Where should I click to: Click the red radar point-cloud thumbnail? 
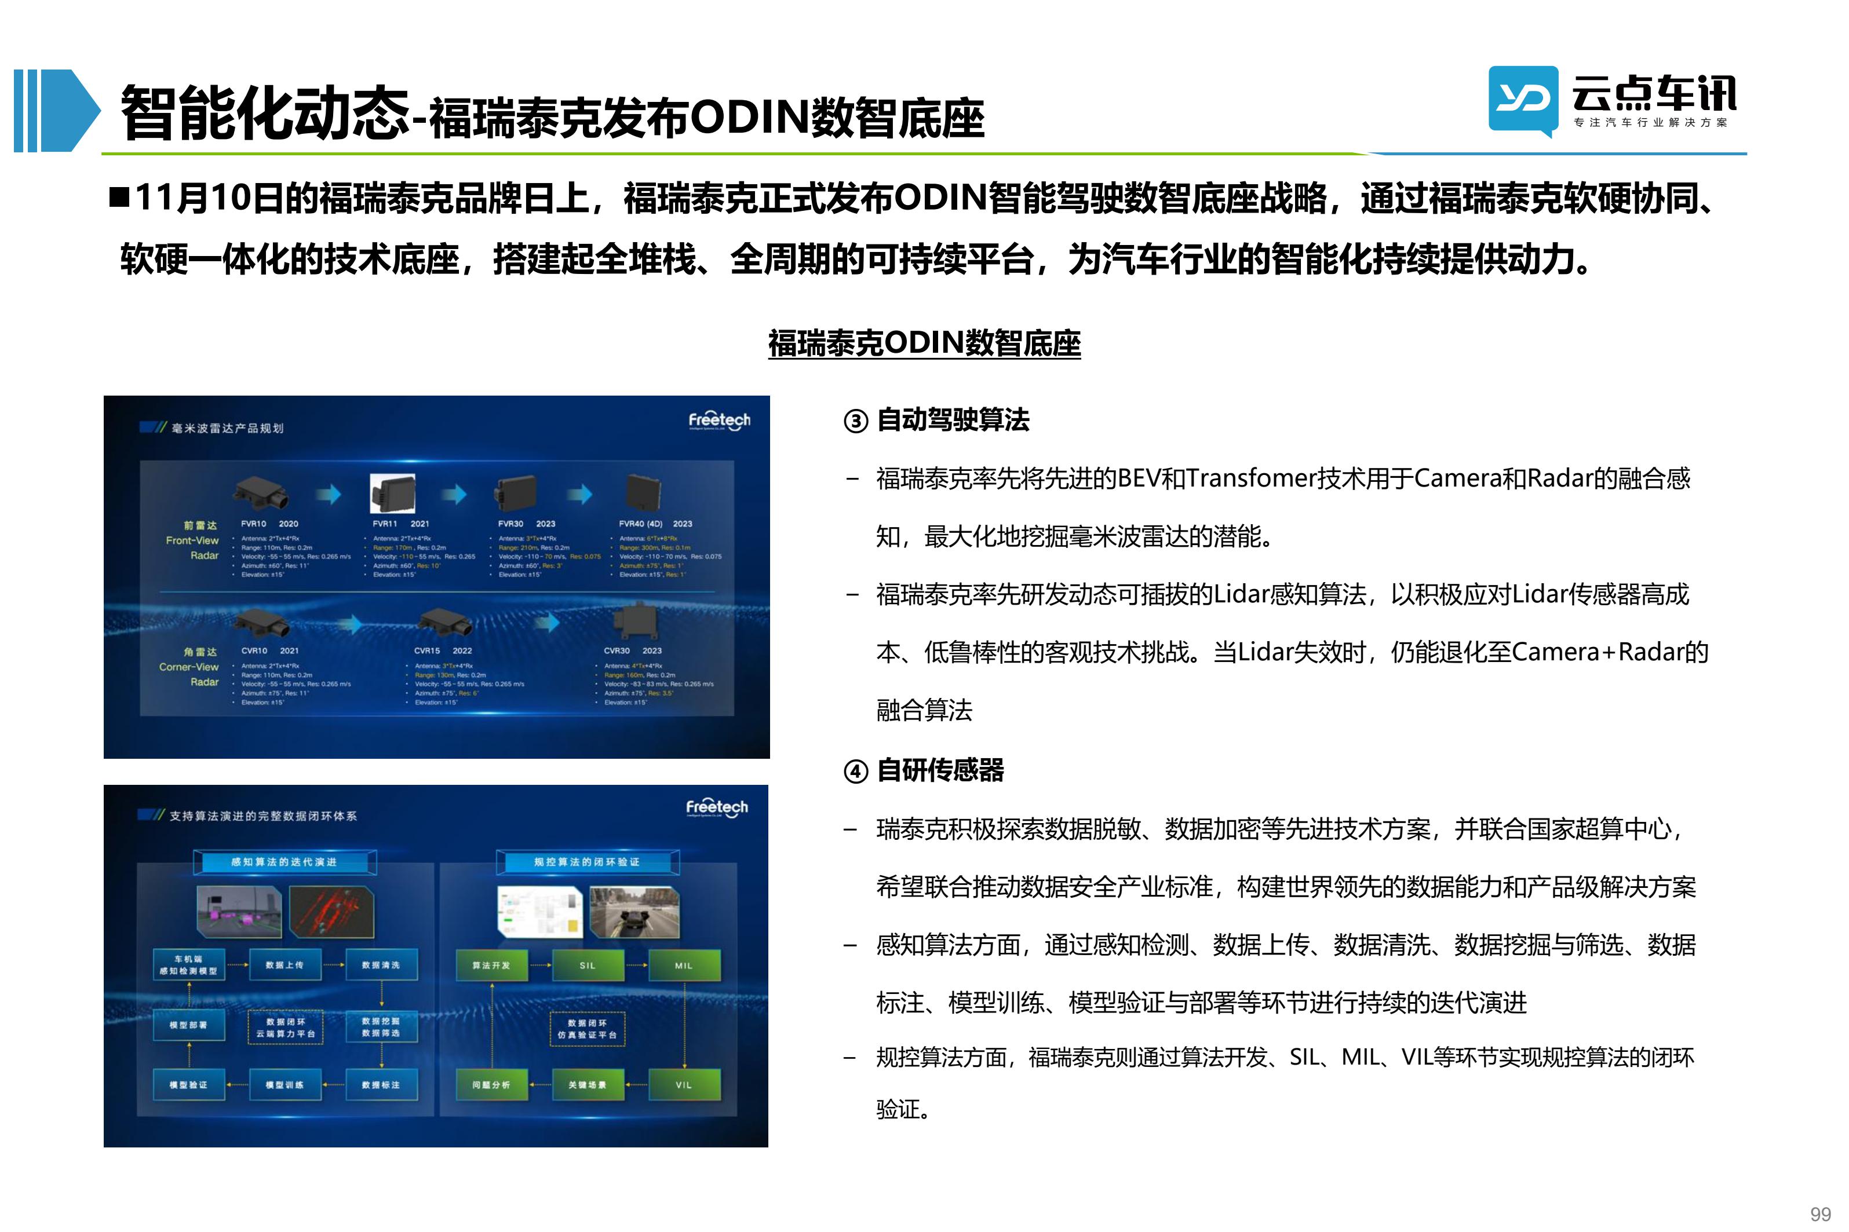pyautogui.click(x=331, y=912)
